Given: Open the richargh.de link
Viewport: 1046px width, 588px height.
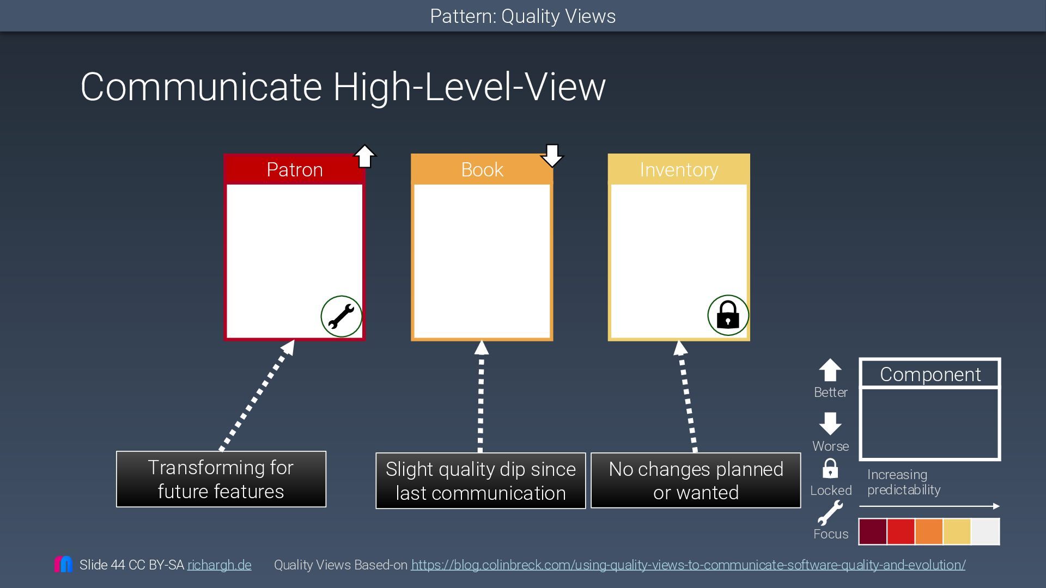Looking at the screenshot, I should point(219,565).
